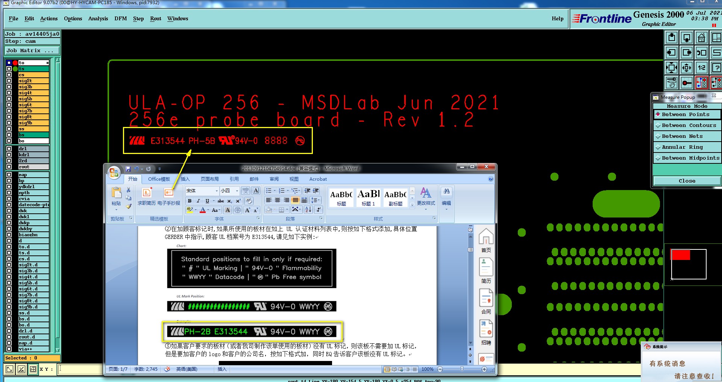
Task: Toggle the checkbox for layer sig2t
Action: point(9,81)
